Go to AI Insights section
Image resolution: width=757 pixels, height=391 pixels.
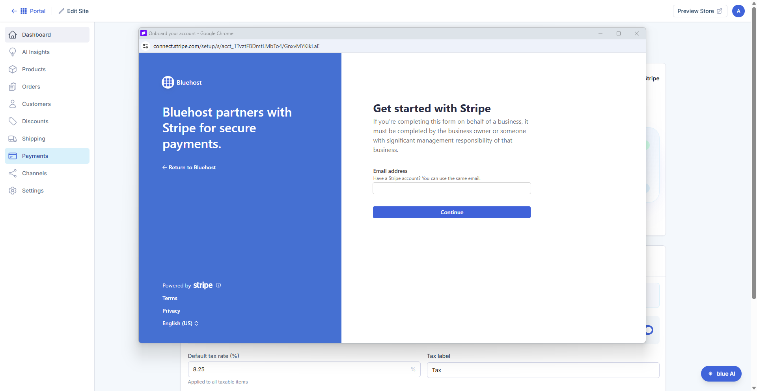pos(47,52)
